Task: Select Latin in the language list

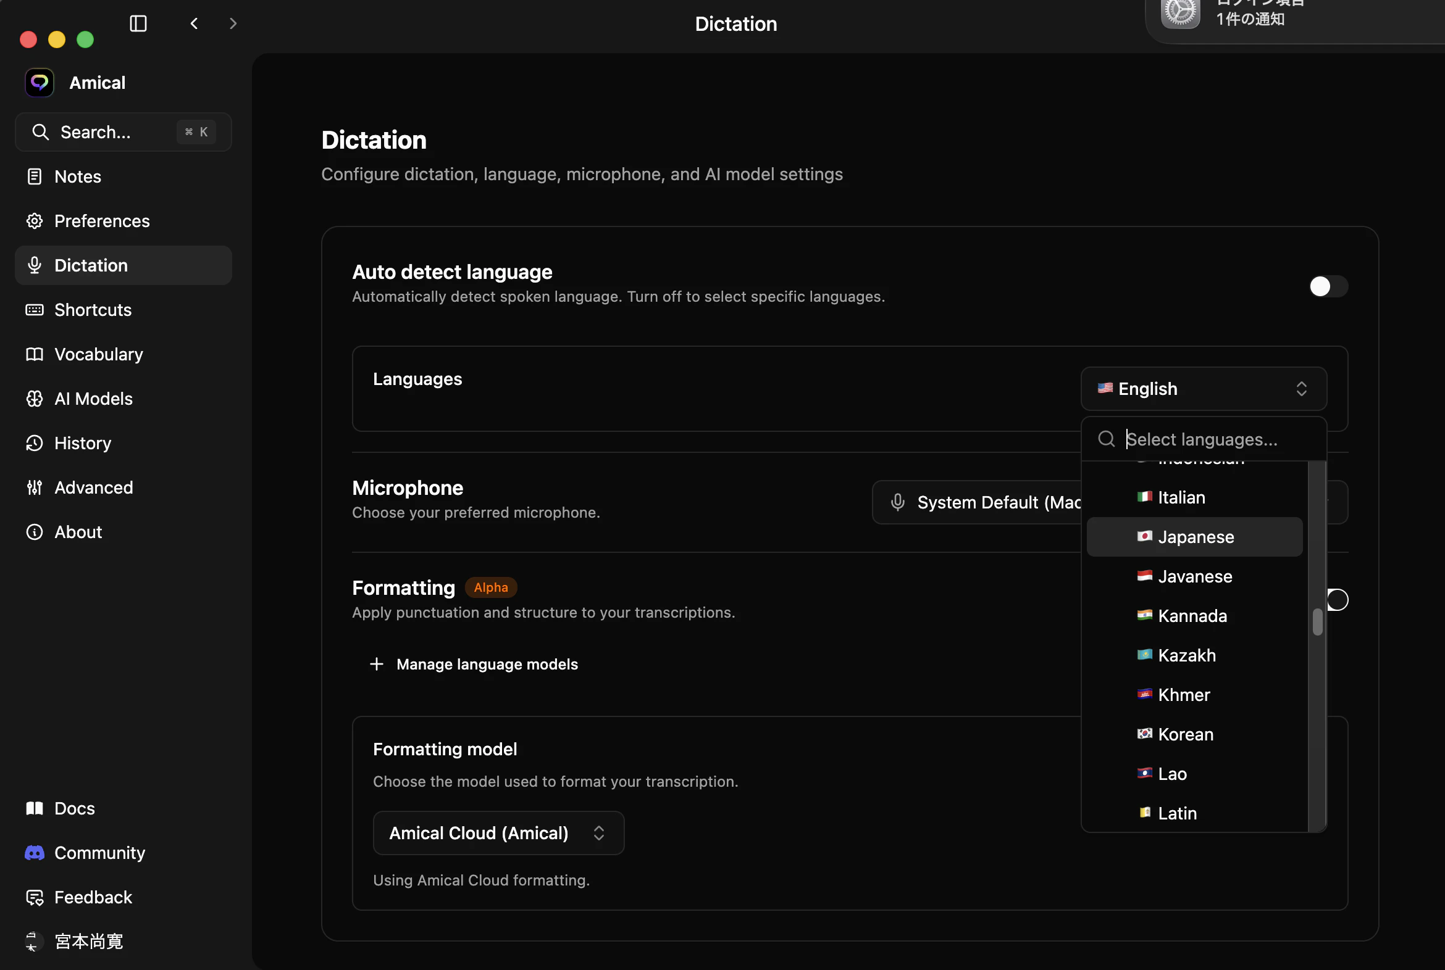Action: point(1194,813)
